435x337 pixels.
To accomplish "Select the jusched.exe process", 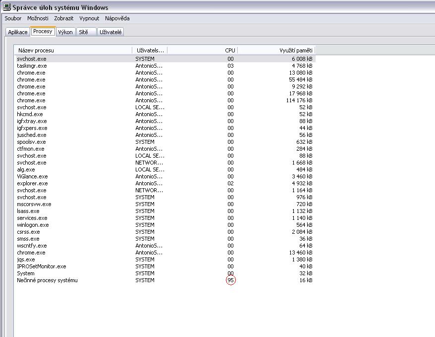I will [165, 135].
